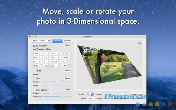Click the Select Image button
This screenshot has width=176, height=110.
coord(137,94)
